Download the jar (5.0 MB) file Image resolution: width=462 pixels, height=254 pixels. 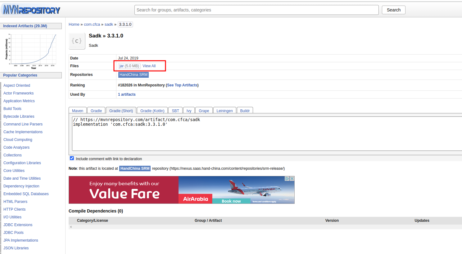coord(129,66)
